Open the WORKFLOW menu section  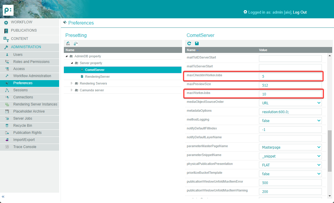tap(22, 22)
